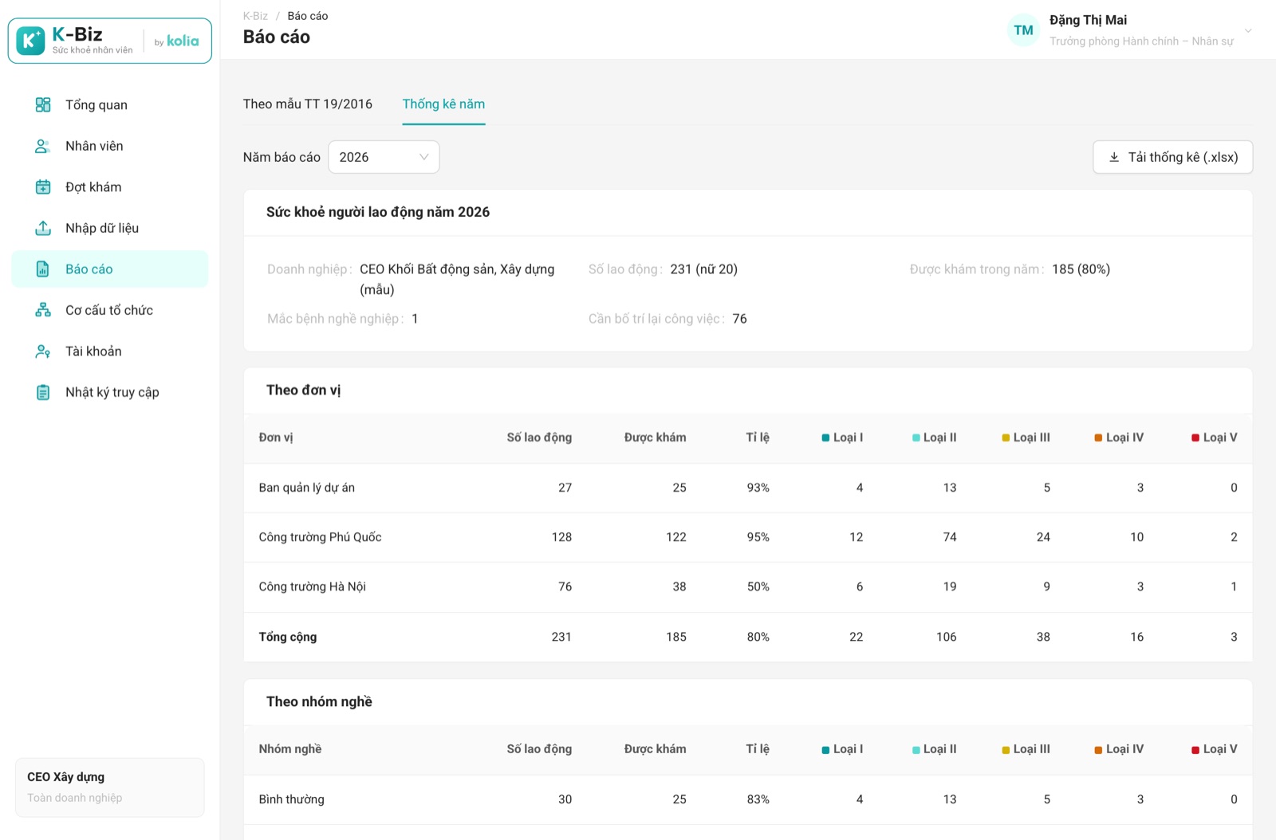The image size is (1276, 840).
Task: Select the Thống kê năm tab
Action: [443, 104]
